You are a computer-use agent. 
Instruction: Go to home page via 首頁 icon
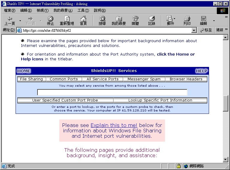83,21
